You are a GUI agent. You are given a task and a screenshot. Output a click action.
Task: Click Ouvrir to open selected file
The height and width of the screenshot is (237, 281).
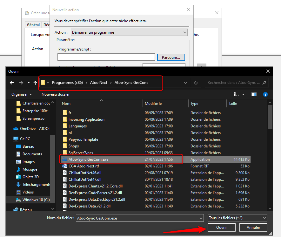tap(222, 227)
